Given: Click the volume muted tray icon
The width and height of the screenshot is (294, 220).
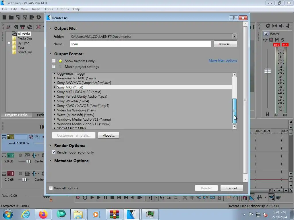Looking at the screenshot, I should tap(265, 215).
